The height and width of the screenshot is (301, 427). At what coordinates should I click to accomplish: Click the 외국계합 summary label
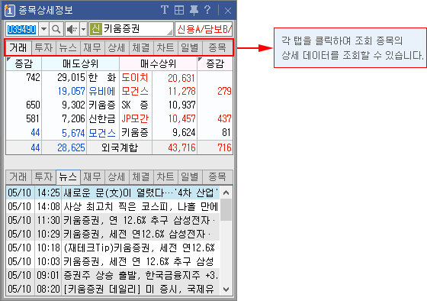tap(120, 147)
